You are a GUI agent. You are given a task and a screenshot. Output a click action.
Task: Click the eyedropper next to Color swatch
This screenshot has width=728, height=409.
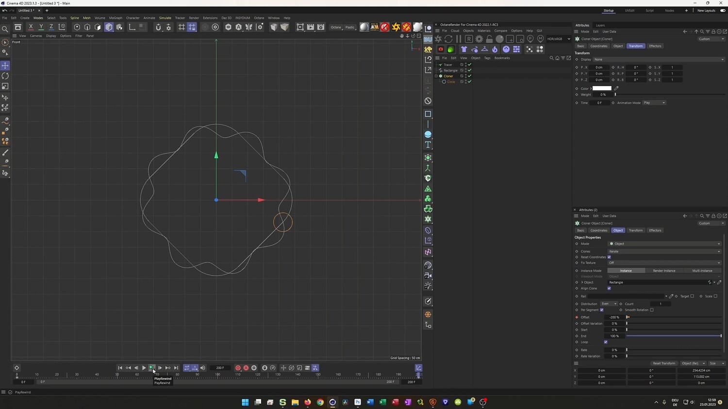[616, 88]
